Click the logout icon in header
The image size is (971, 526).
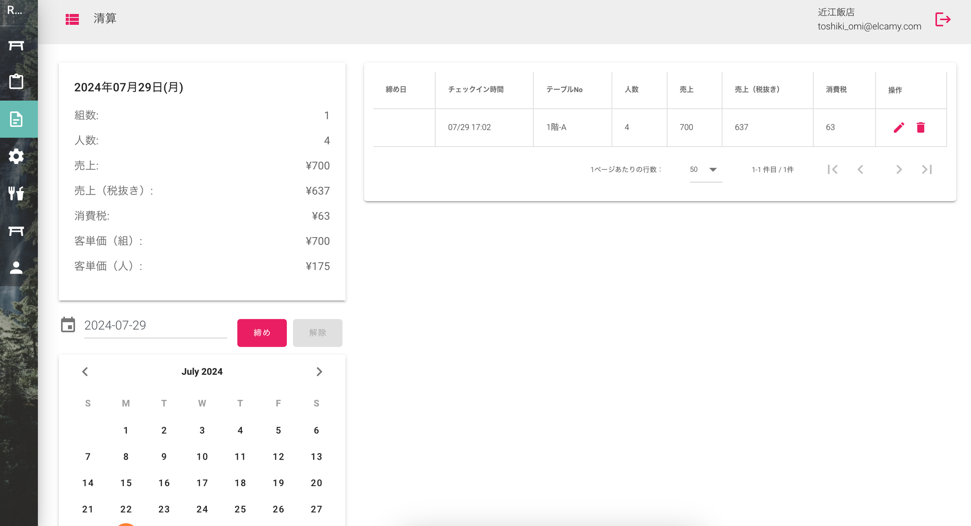[943, 19]
